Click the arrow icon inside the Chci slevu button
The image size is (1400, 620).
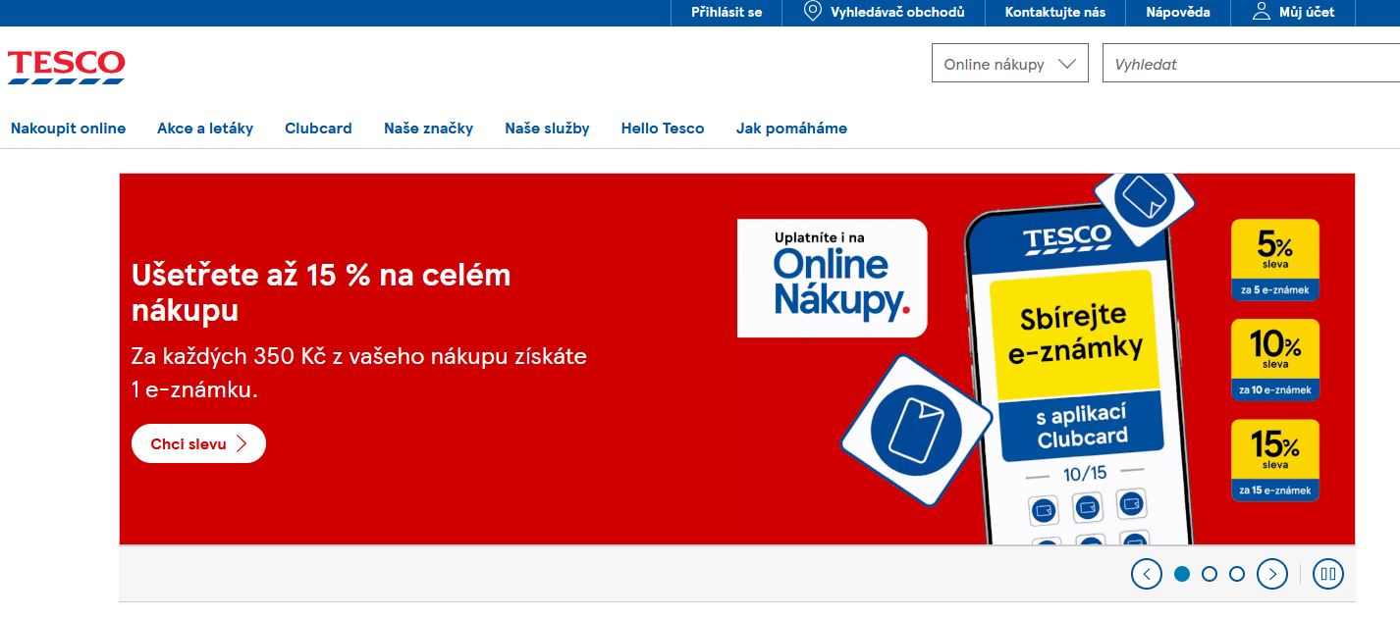[x=241, y=443]
